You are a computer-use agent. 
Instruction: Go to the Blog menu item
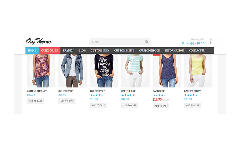82,50
